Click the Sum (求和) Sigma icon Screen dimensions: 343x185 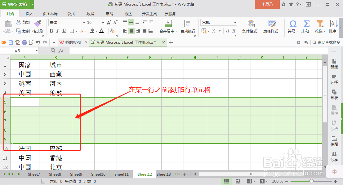[x=306, y=24]
